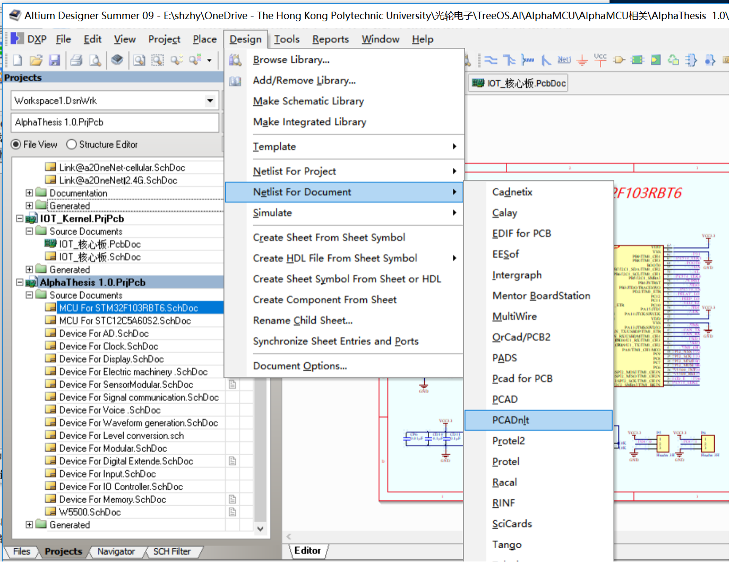Select the File View radio button
This screenshot has height=562, width=730.
point(16,144)
